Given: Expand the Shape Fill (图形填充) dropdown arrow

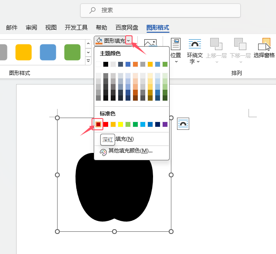Looking at the screenshot, I should pos(128,41).
